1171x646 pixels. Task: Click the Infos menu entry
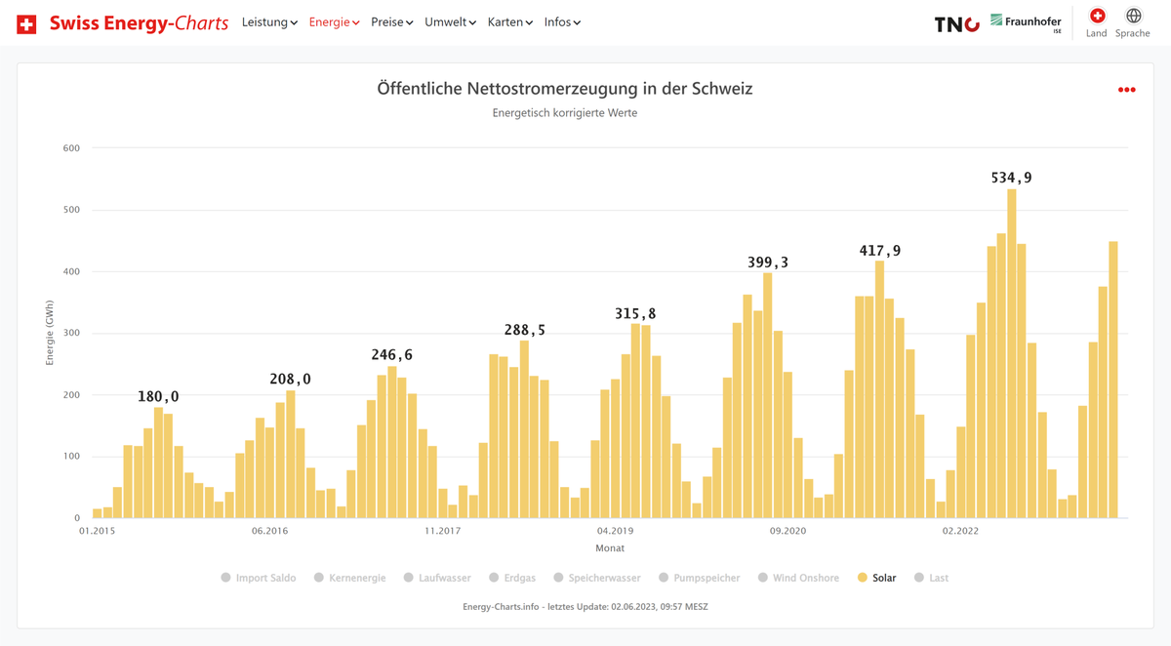coord(562,21)
